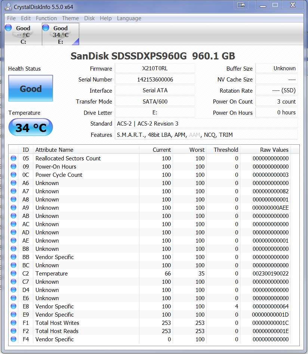Click the Attribute Name column header
The height and width of the screenshot is (354, 308).
coord(54,150)
